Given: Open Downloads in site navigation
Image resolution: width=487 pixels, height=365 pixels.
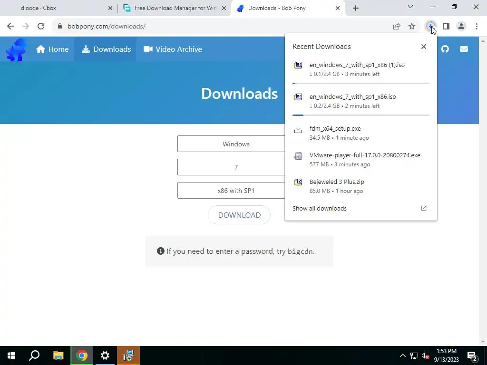Looking at the screenshot, I should pyautogui.click(x=106, y=49).
